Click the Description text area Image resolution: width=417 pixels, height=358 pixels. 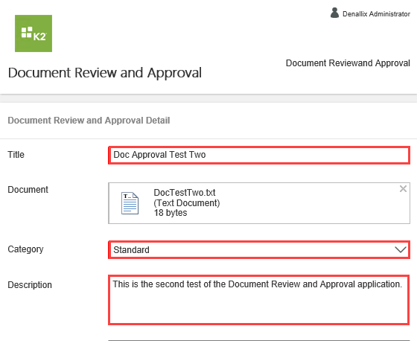[258, 300]
